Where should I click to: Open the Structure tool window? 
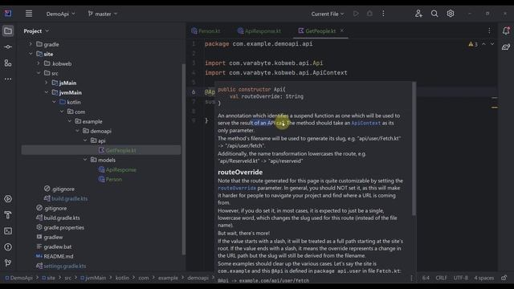pos(8,63)
